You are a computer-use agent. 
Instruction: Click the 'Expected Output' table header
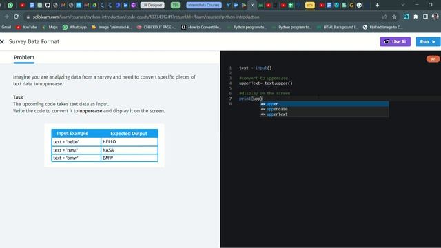click(129, 133)
